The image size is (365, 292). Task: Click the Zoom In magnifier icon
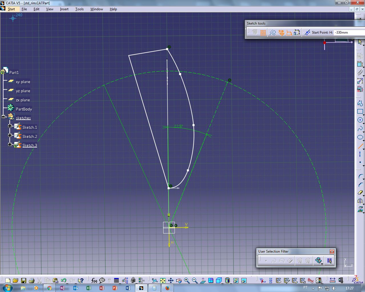[x=187, y=281]
